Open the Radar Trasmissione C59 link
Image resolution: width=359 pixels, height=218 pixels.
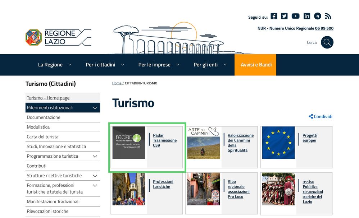164,140
